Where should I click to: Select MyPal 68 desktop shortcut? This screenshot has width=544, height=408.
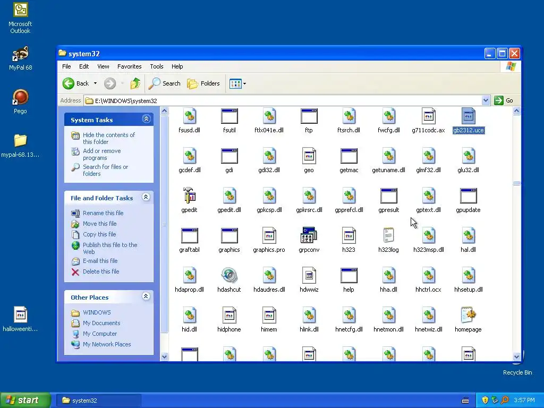point(20,58)
